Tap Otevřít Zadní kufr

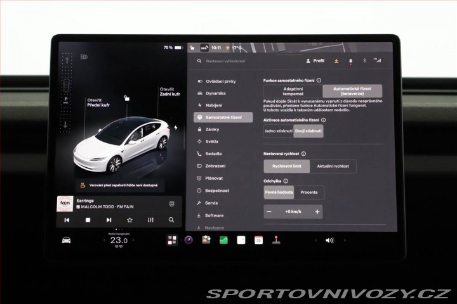tap(169, 92)
